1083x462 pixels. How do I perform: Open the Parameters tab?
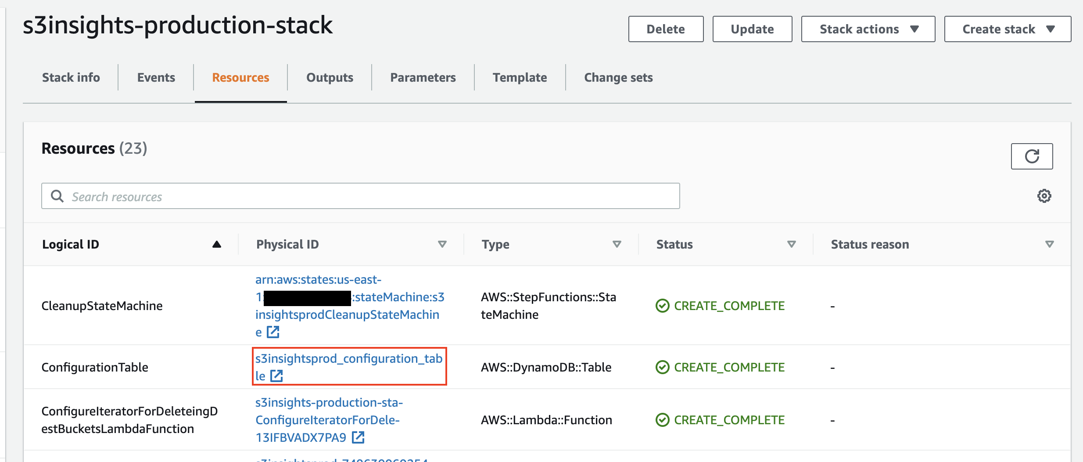[423, 77]
